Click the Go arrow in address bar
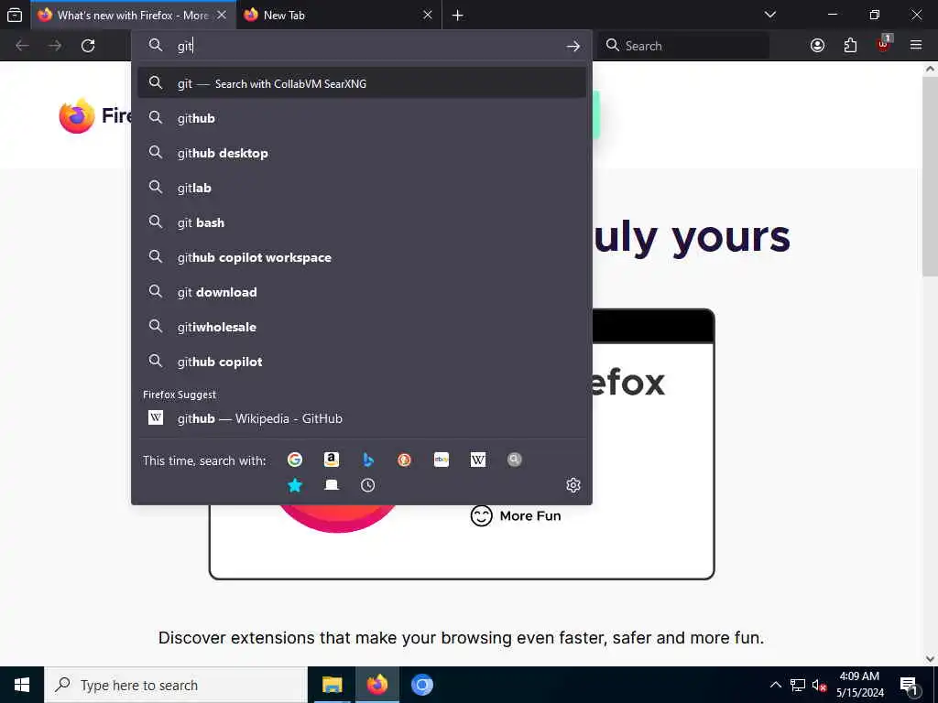 [x=573, y=46]
